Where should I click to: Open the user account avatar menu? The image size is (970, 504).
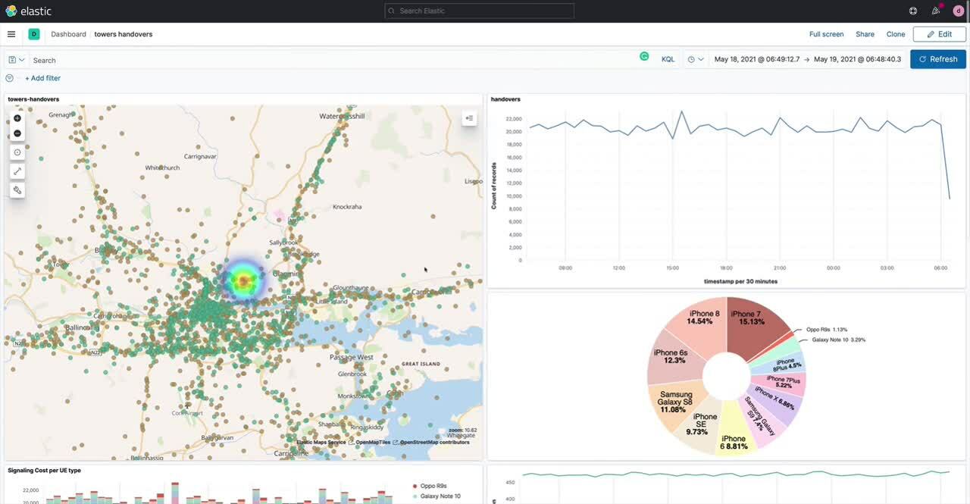coord(958,11)
